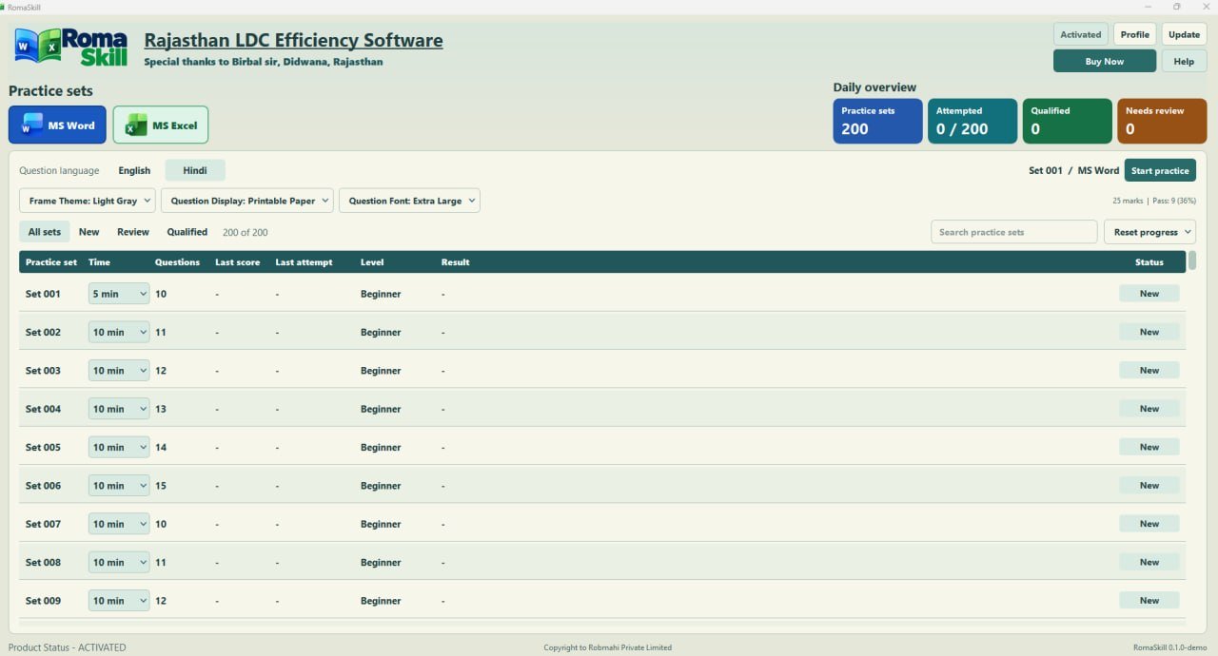Click the New status badge for Set 009
Screen dimensions: 1218x656
pyautogui.click(x=1149, y=600)
